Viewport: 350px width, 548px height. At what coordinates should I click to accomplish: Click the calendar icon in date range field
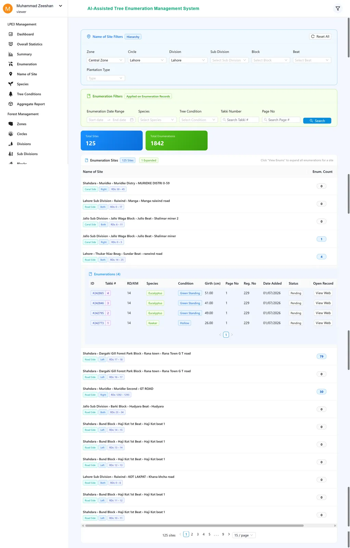pyautogui.click(x=132, y=120)
